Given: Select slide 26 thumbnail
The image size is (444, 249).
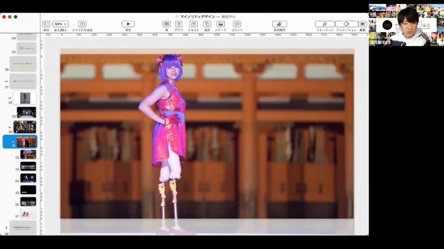Looking at the screenshot, I should (23, 64).
